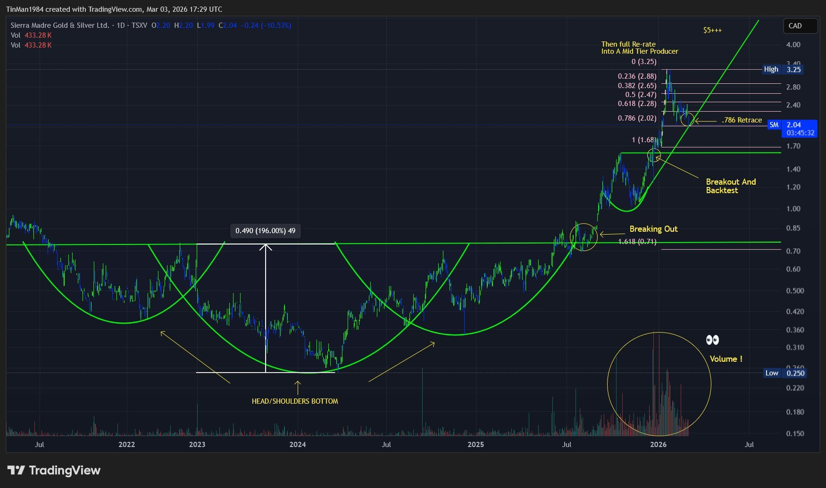Click Fibonacci level 1.618 (0.71)

coord(637,242)
